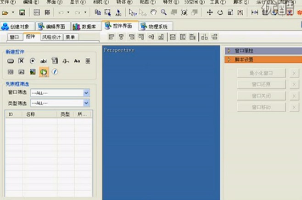Click the dashed selection region tool

tap(107, 12)
